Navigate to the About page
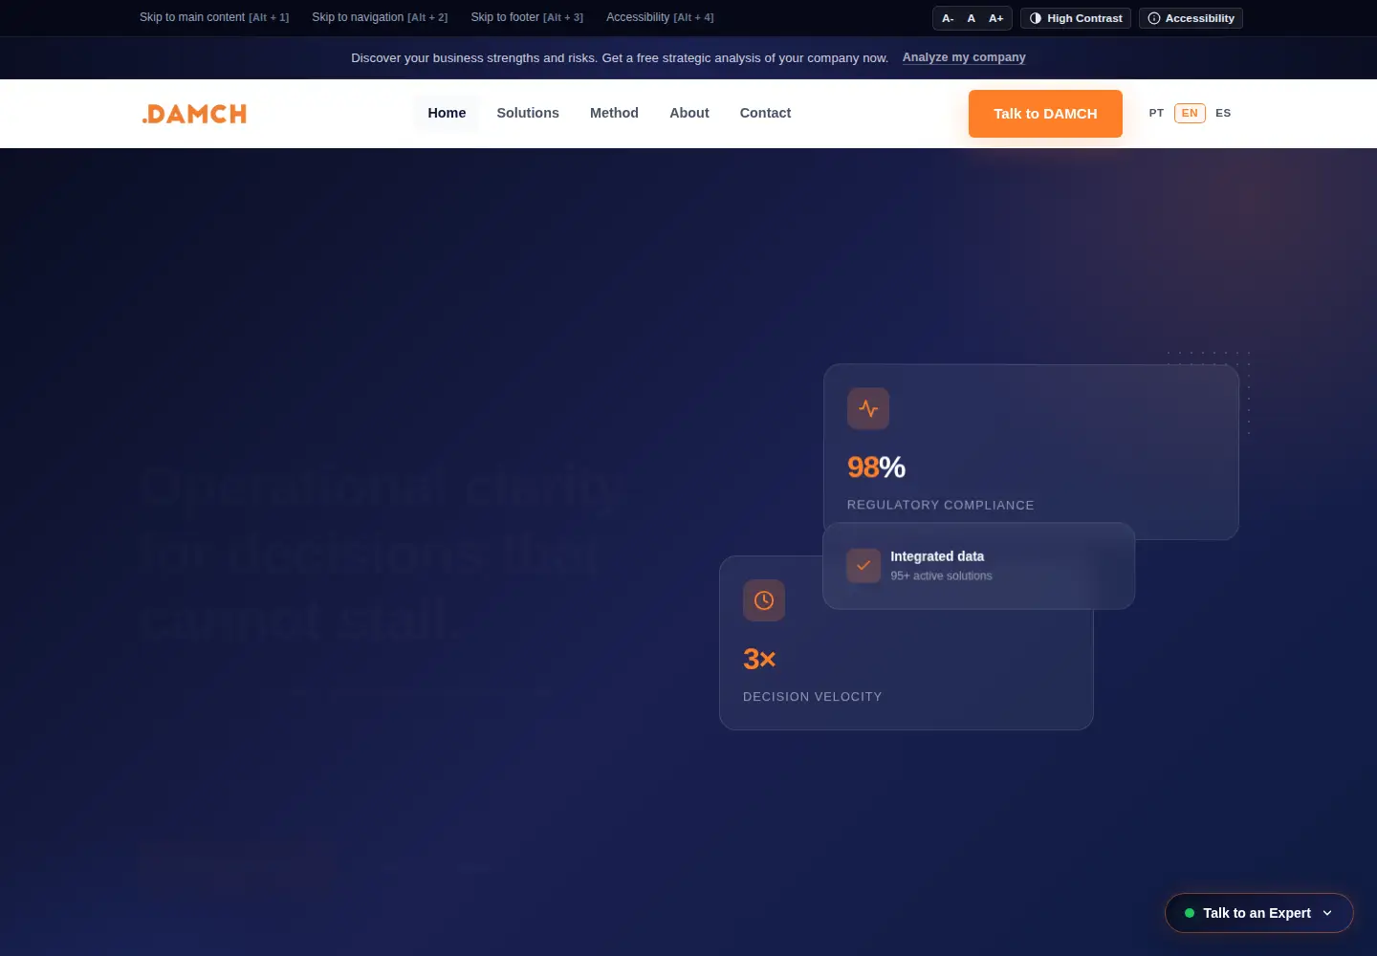This screenshot has height=956, width=1377. 689,113
